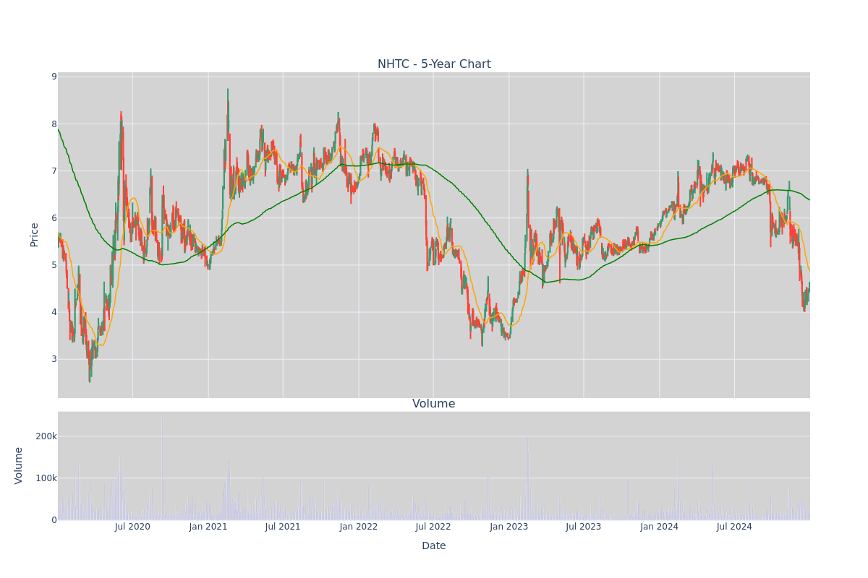Viewport: 868px width, 578px height.
Task: Click the price axis label "7"
Action: tap(54, 171)
